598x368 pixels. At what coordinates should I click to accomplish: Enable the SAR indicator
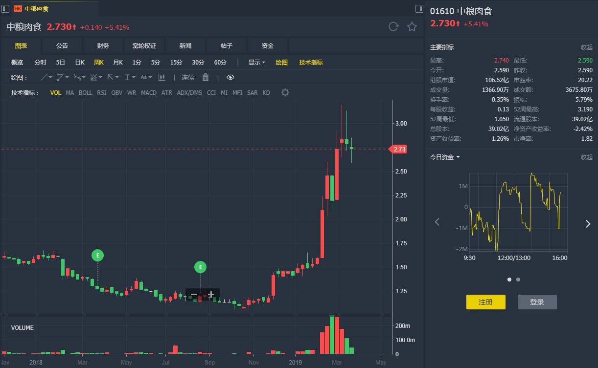pyautogui.click(x=252, y=92)
